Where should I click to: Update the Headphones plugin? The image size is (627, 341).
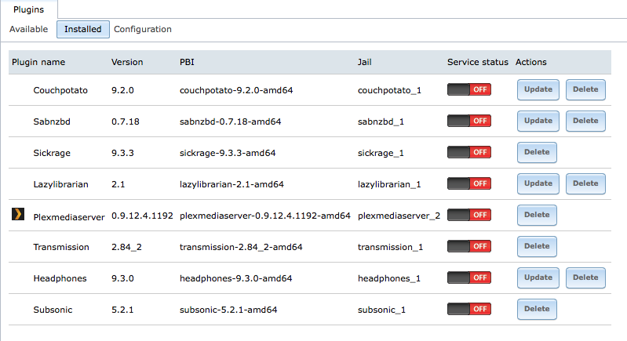pos(538,278)
